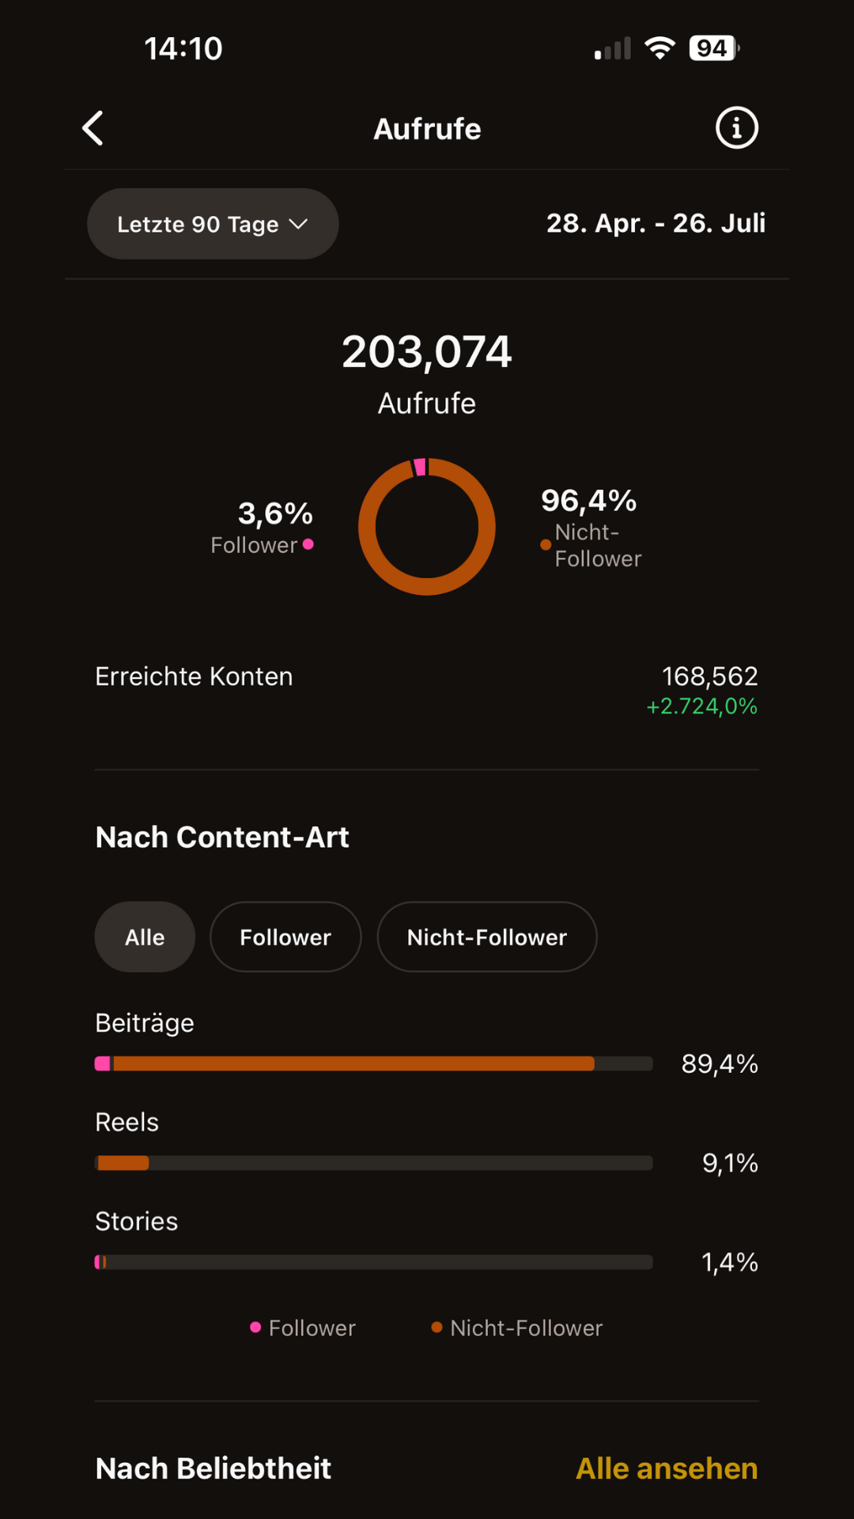Viewport: 854px width, 1519px height.
Task: Tap the pink Follower legend dot below Stories
Action: click(x=255, y=1328)
